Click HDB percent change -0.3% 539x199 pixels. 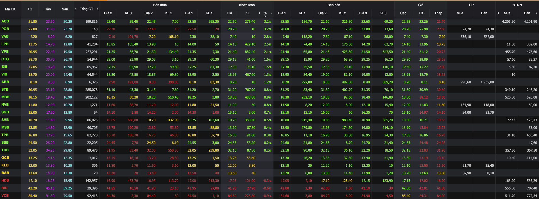coord(267,181)
